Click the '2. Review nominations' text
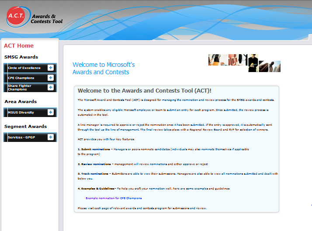The height and width of the screenshot is (231, 312). 94,164
